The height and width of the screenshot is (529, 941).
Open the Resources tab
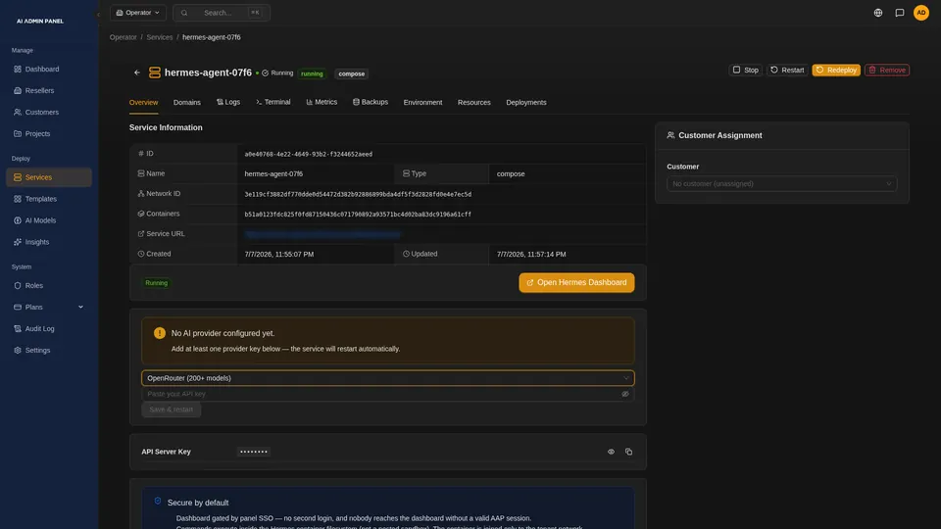coord(474,103)
